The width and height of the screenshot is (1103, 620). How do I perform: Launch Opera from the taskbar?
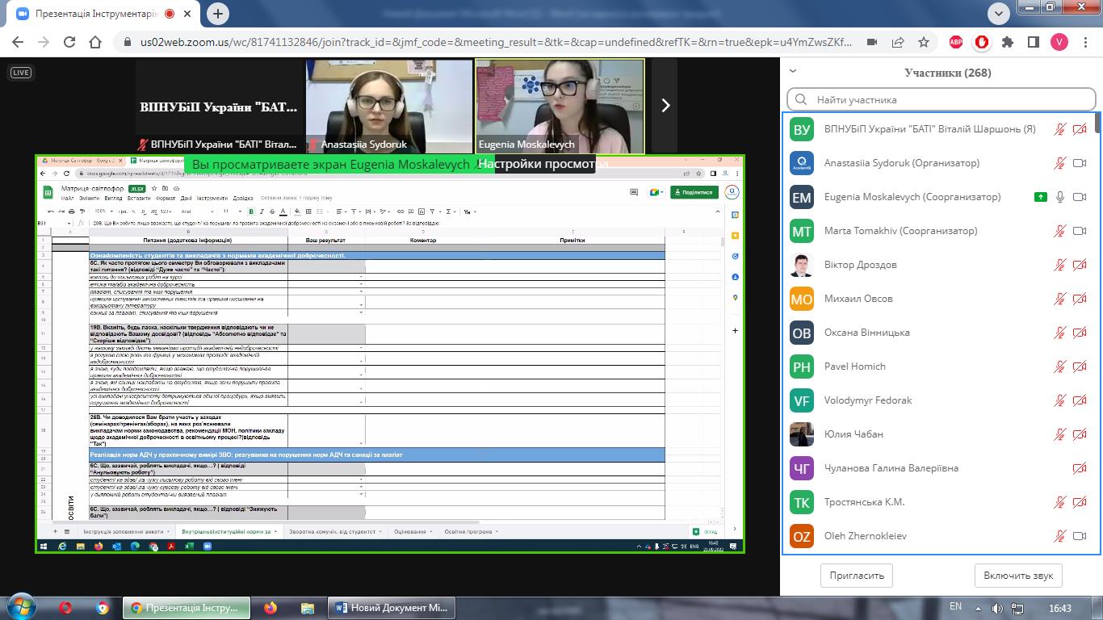66,607
